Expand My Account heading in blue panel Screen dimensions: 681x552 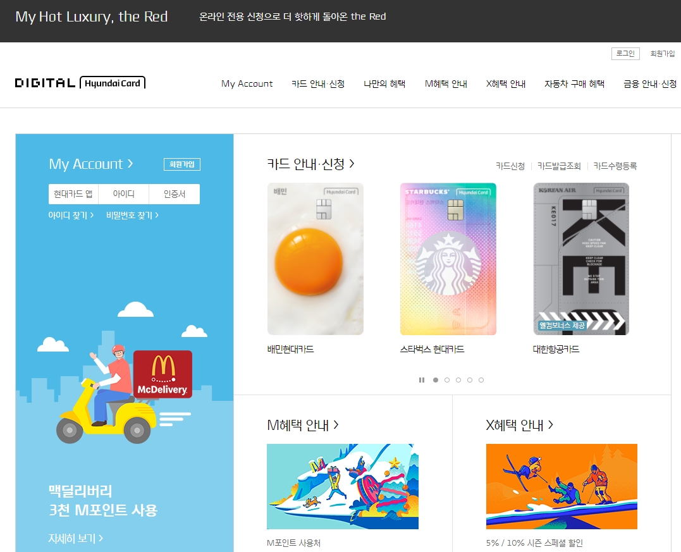tap(91, 164)
